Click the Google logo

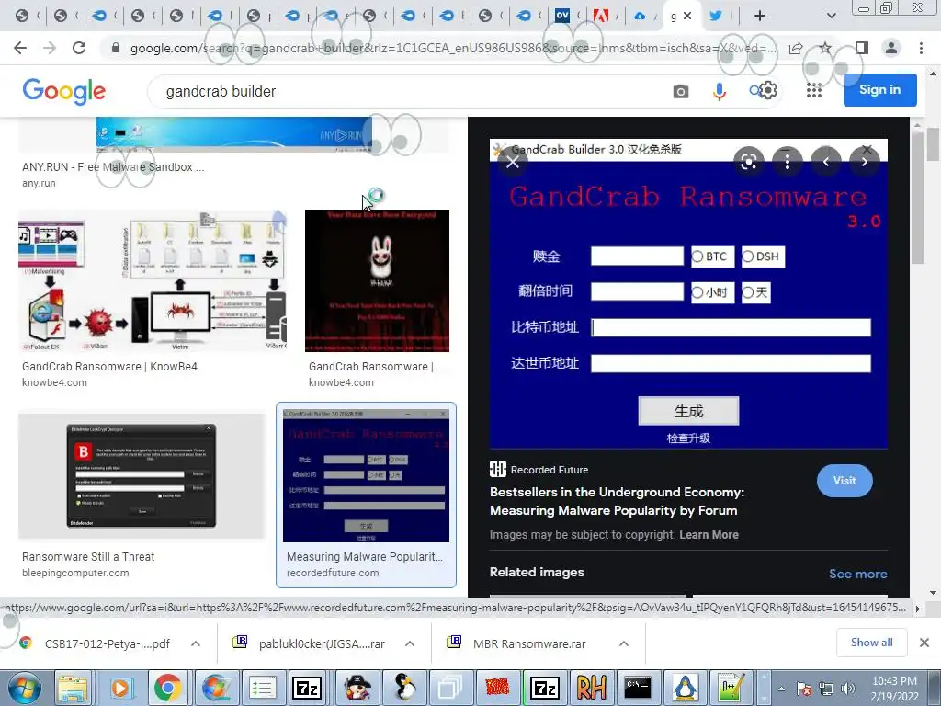click(63, 91)
